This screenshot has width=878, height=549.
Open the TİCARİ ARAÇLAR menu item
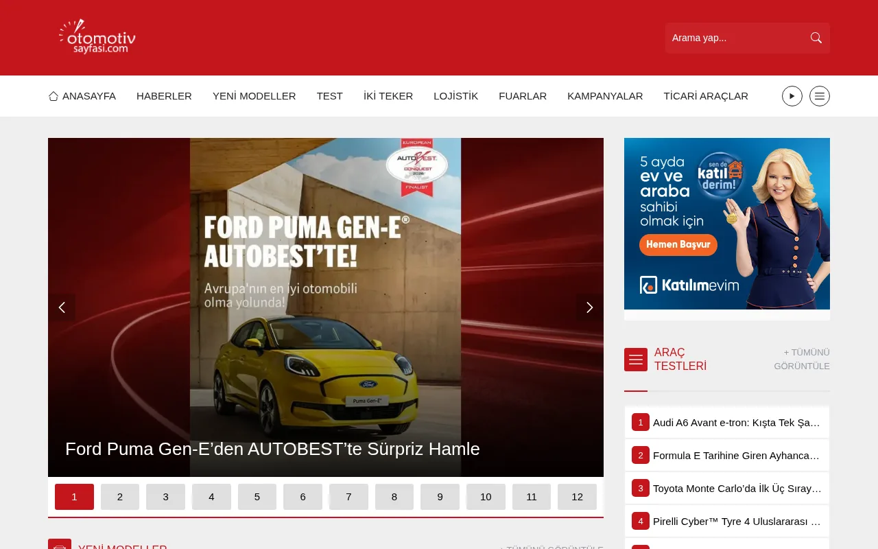tap(705, 96)
